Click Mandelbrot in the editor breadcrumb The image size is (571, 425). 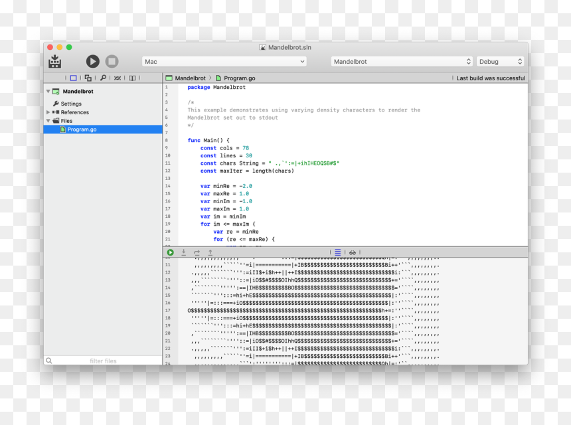click(x=190, y=78)
